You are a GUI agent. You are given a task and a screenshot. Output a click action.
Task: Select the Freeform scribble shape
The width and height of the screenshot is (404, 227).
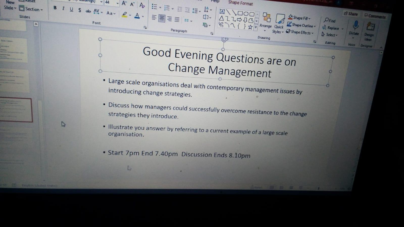pos(221,24)
